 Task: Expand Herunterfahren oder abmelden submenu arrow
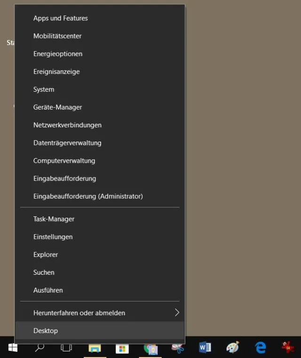coord(177,313)
